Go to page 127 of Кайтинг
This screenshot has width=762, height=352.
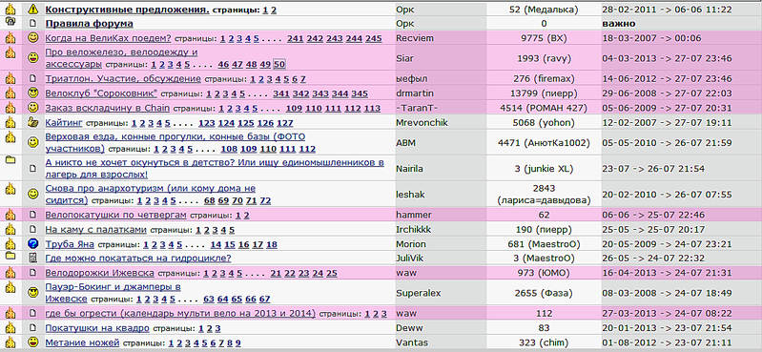tap(285, 123)
